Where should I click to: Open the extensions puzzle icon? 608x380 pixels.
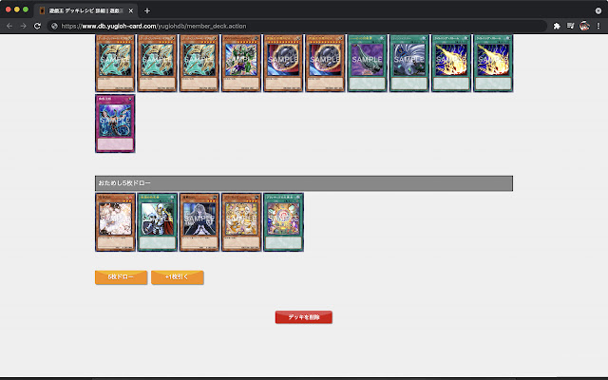coord(557,26)
